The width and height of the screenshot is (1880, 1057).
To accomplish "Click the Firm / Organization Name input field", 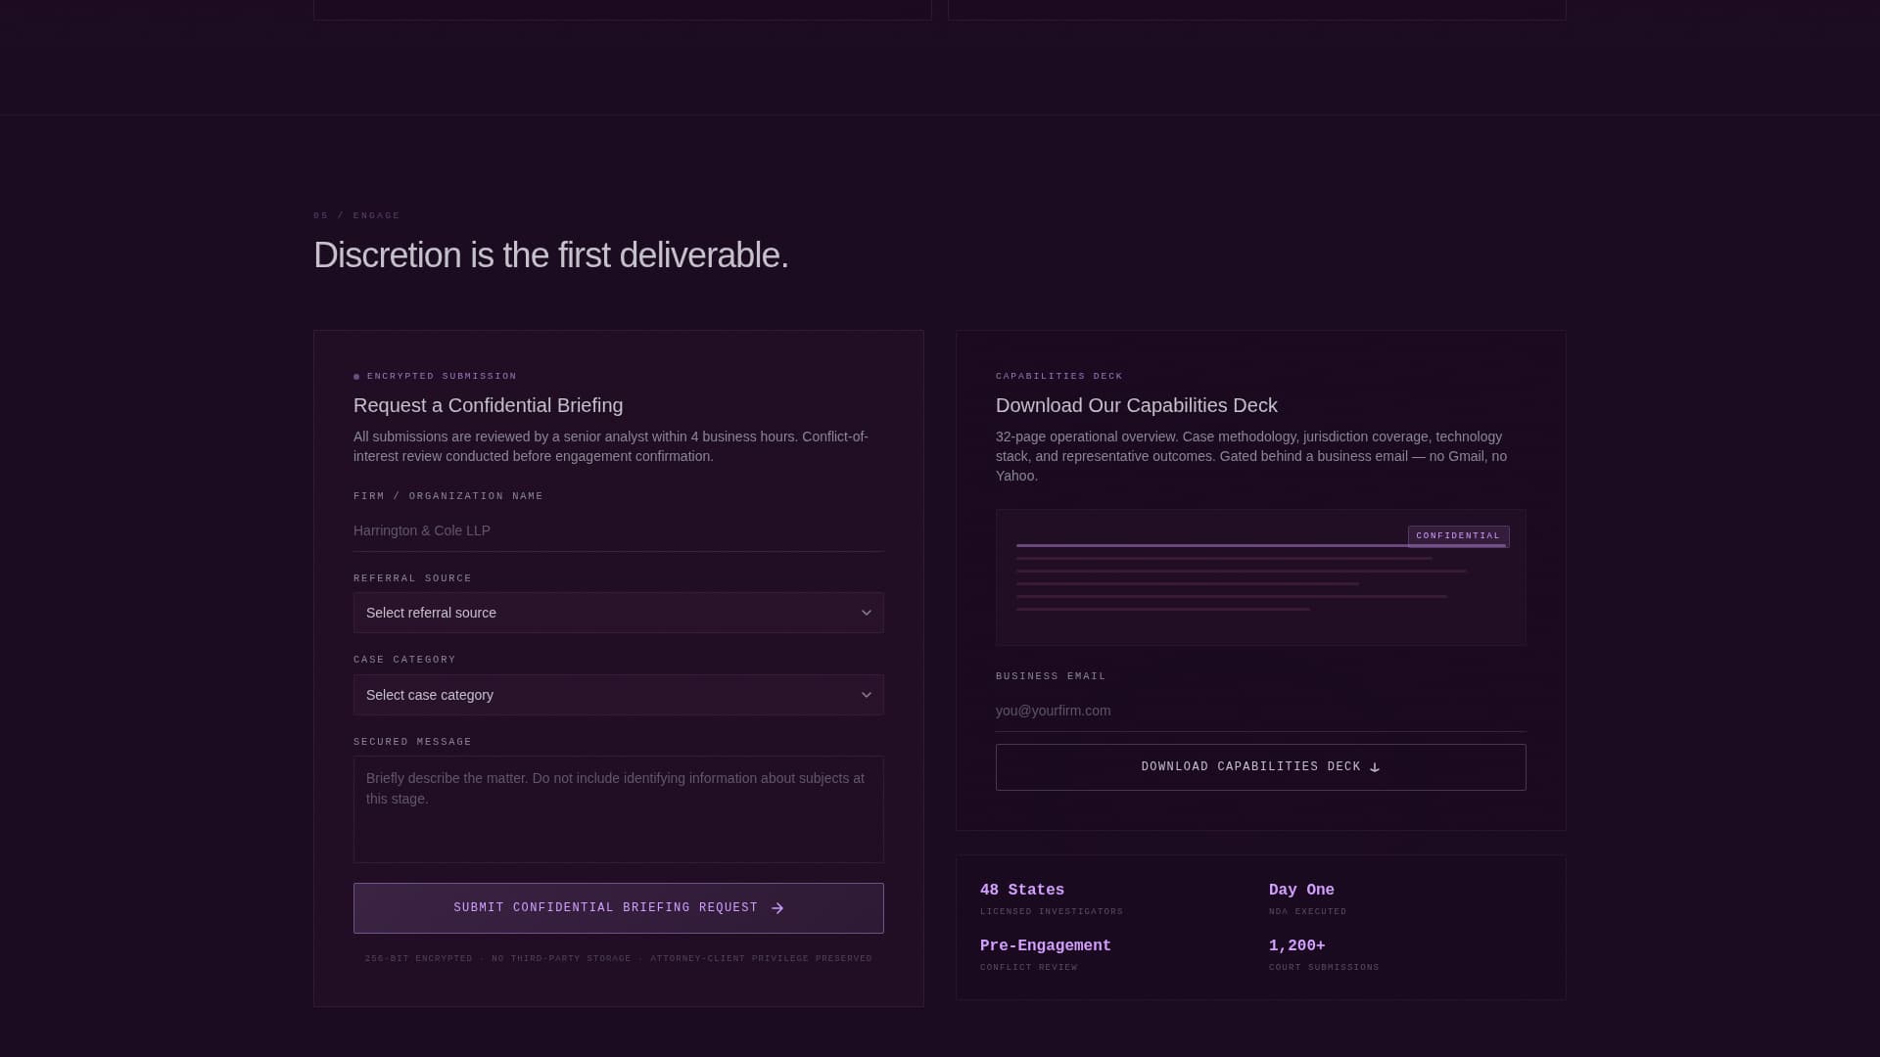I will coord(618,530).
